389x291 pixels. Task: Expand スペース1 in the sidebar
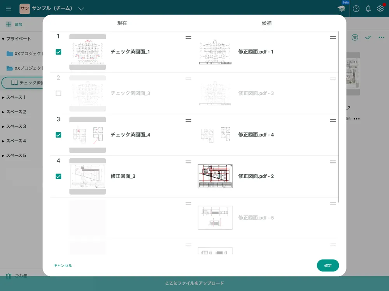(3, 97)
